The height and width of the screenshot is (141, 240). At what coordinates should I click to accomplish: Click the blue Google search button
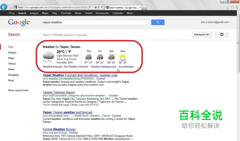click(x=158, y=22)
